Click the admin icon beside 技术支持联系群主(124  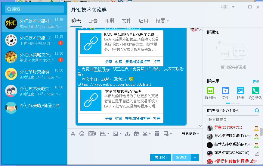pos(256,136)
